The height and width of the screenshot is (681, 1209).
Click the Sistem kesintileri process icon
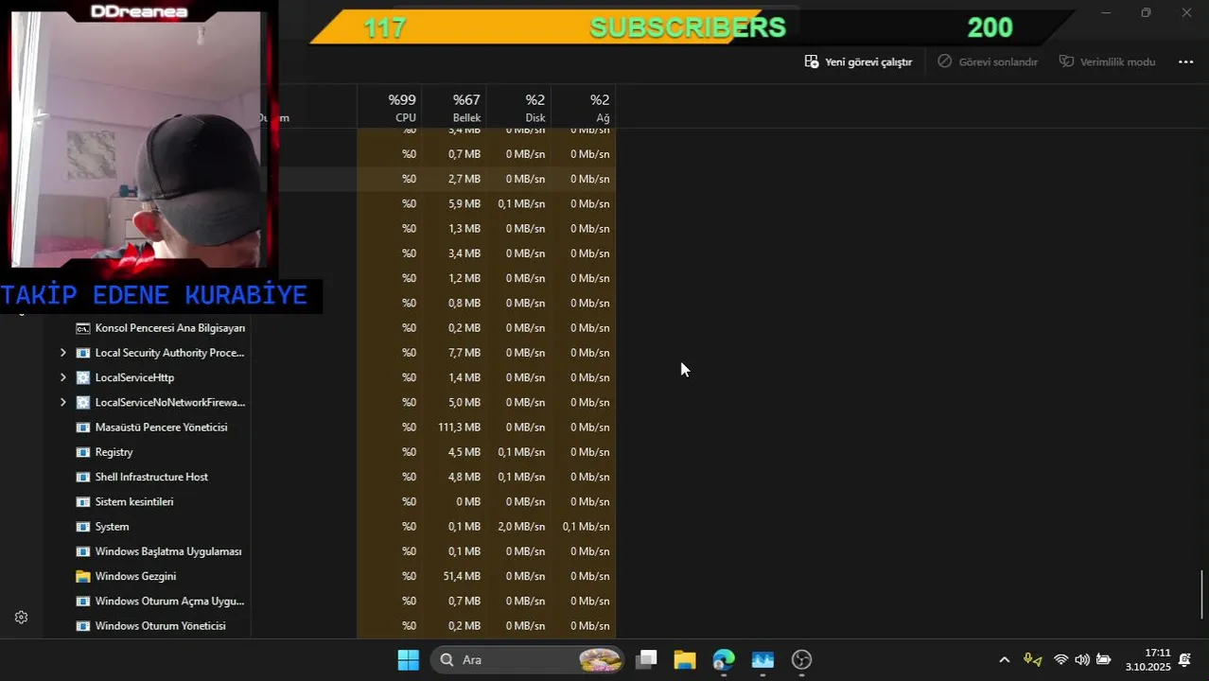83,501
